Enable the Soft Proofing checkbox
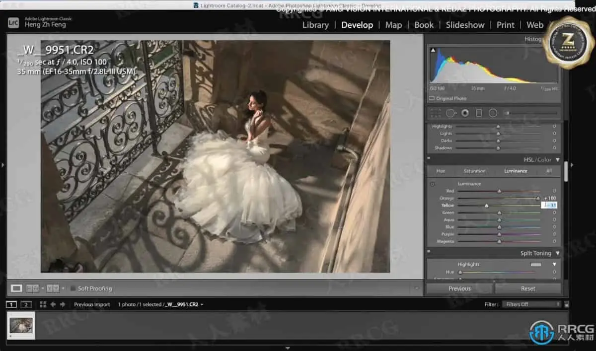Image resolution: width=596 pixels, height=351 pixels. pyautogui.click(x=73, y=288)
